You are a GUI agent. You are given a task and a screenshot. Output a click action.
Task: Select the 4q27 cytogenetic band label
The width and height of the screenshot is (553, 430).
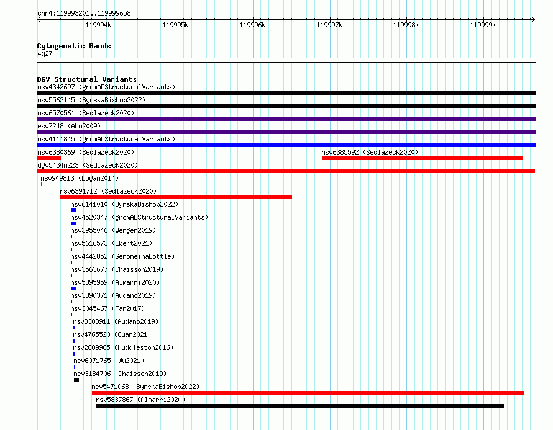click(45, 53)
